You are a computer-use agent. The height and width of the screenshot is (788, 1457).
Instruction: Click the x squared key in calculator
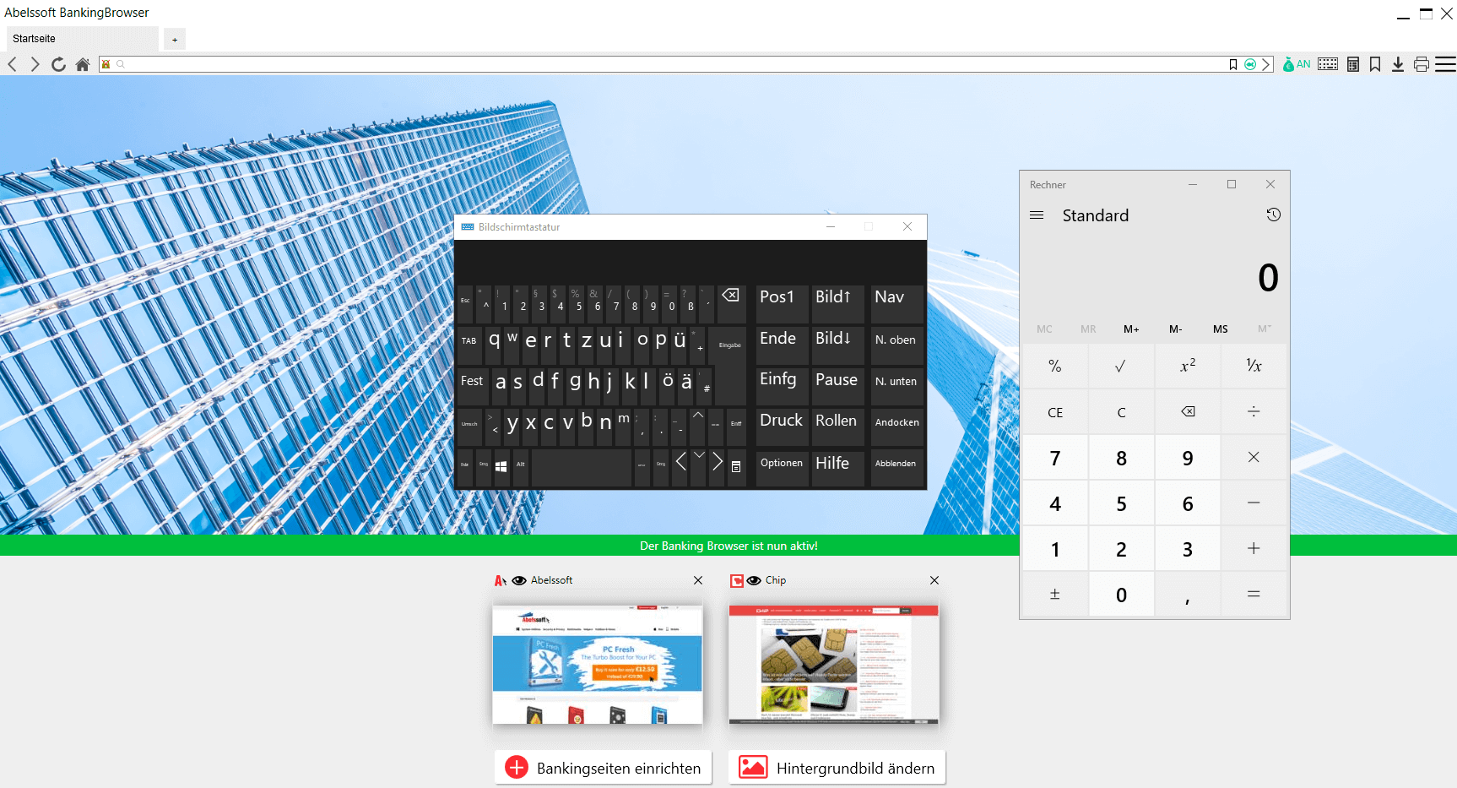[1188, 366]
